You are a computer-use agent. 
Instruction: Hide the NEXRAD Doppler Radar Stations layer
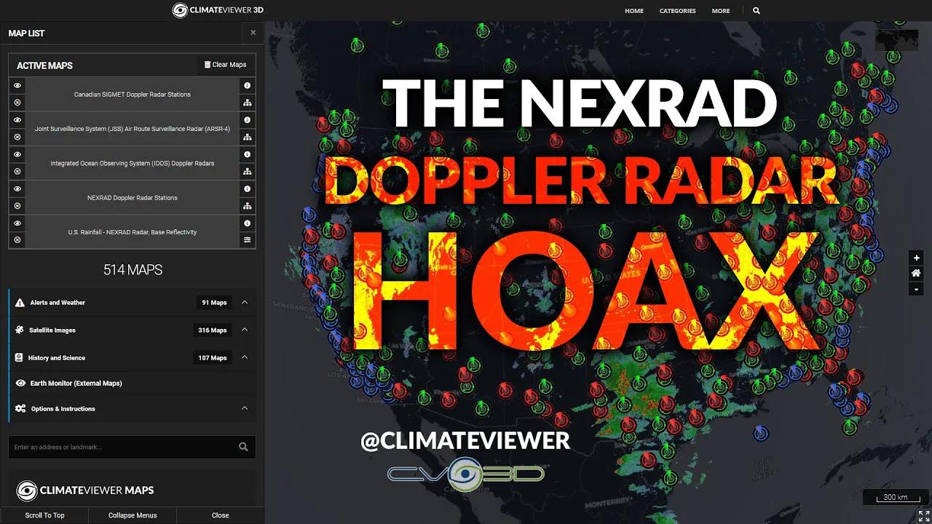click(x=17, y=188)
